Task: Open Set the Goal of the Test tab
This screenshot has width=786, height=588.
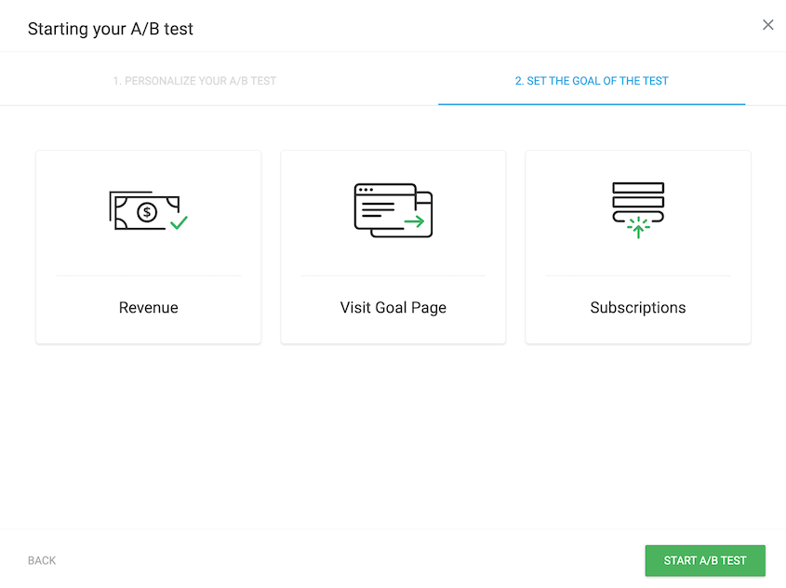Action: coord(592,81)
